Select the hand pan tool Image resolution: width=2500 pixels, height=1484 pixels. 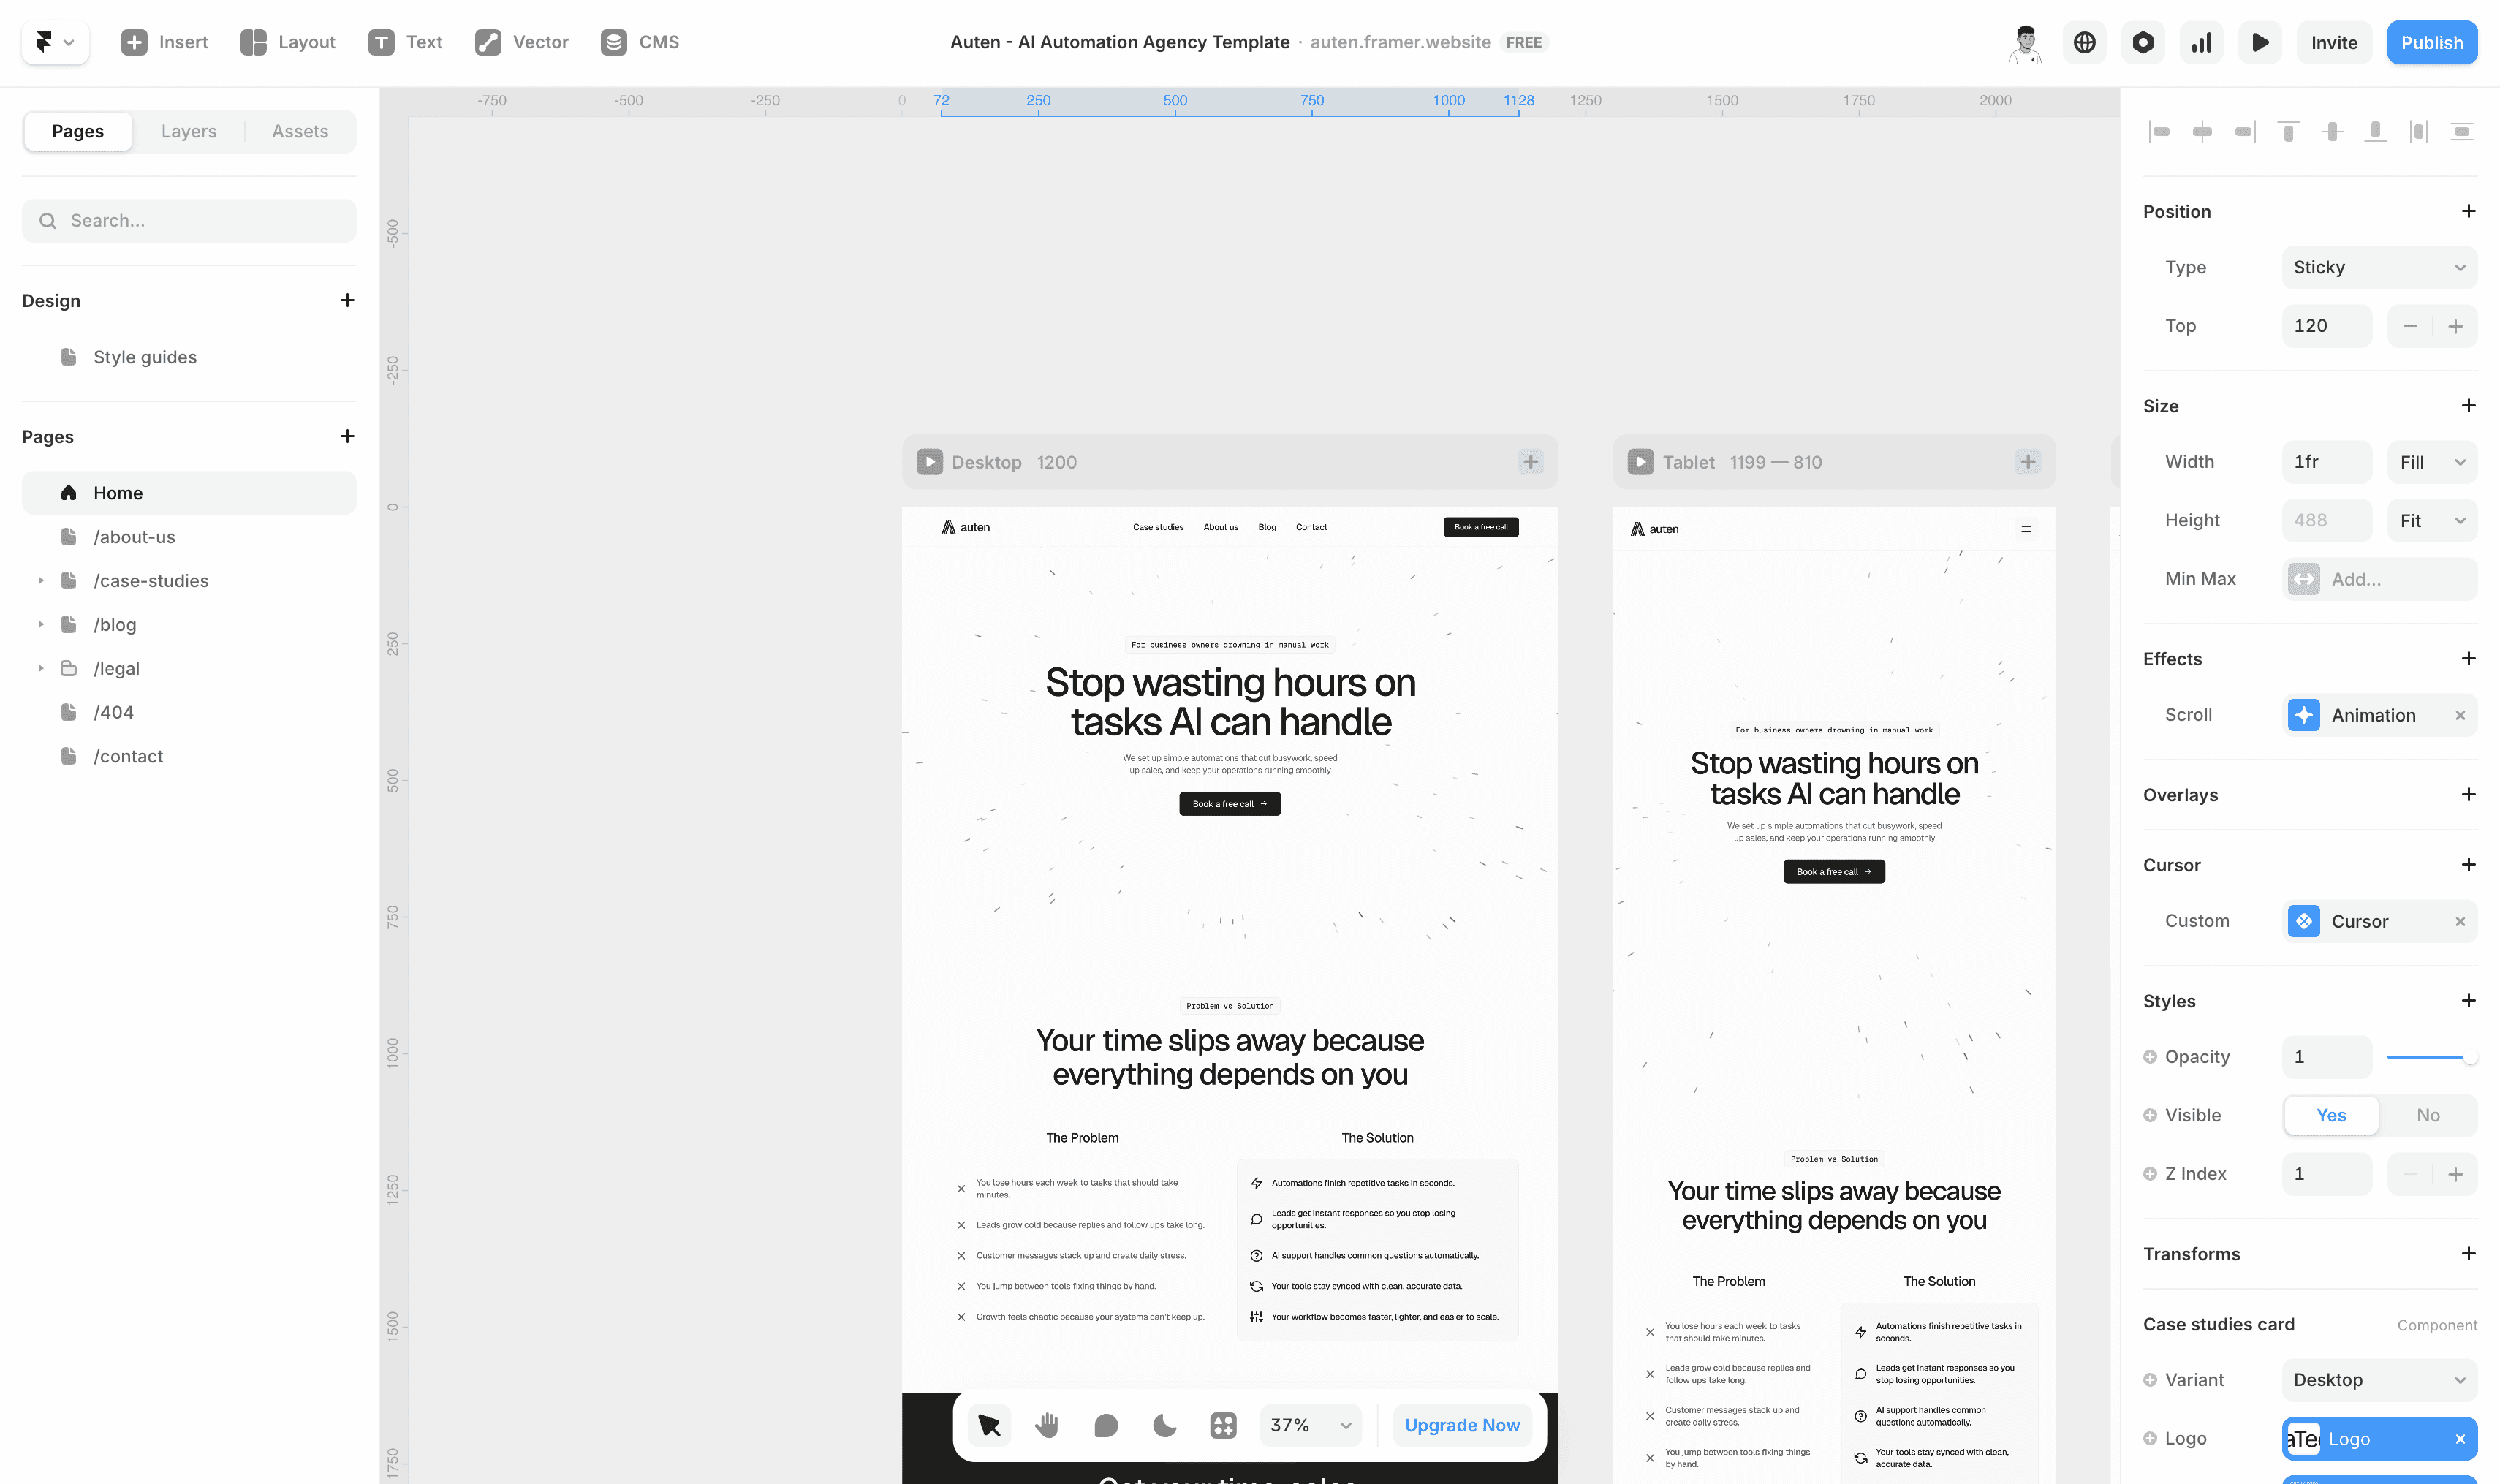[x=1047, y=1425]
